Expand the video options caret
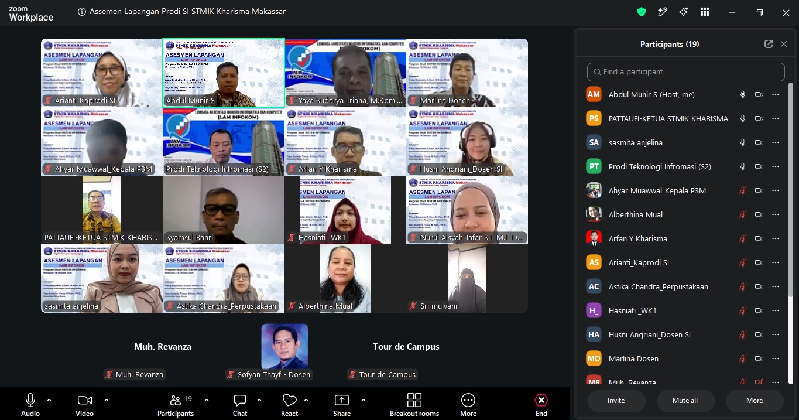799x420 pixels. (x=107, y=400)
